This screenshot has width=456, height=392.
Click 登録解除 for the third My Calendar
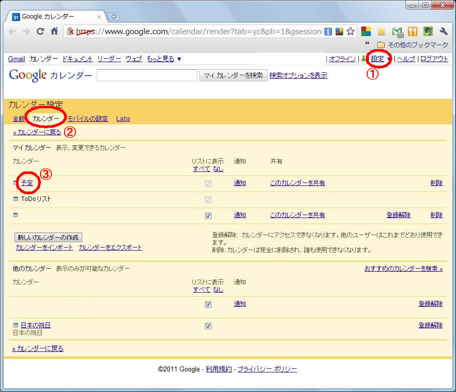[x=399, y=215]
